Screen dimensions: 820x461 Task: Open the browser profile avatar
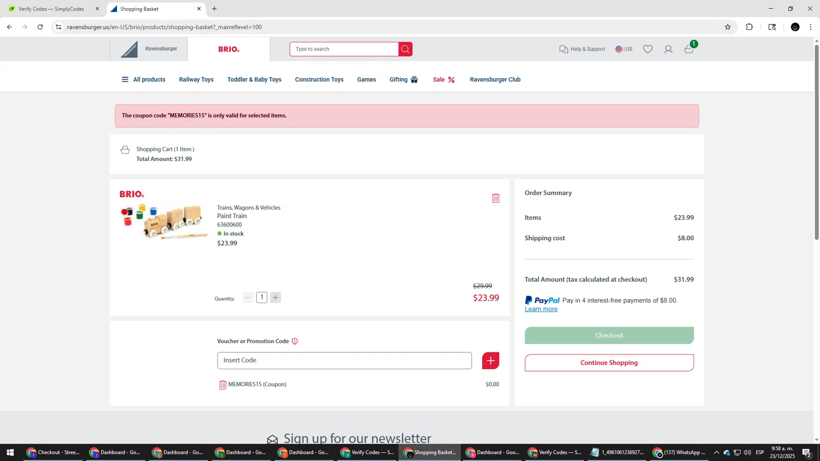click(x=795, y=27)
